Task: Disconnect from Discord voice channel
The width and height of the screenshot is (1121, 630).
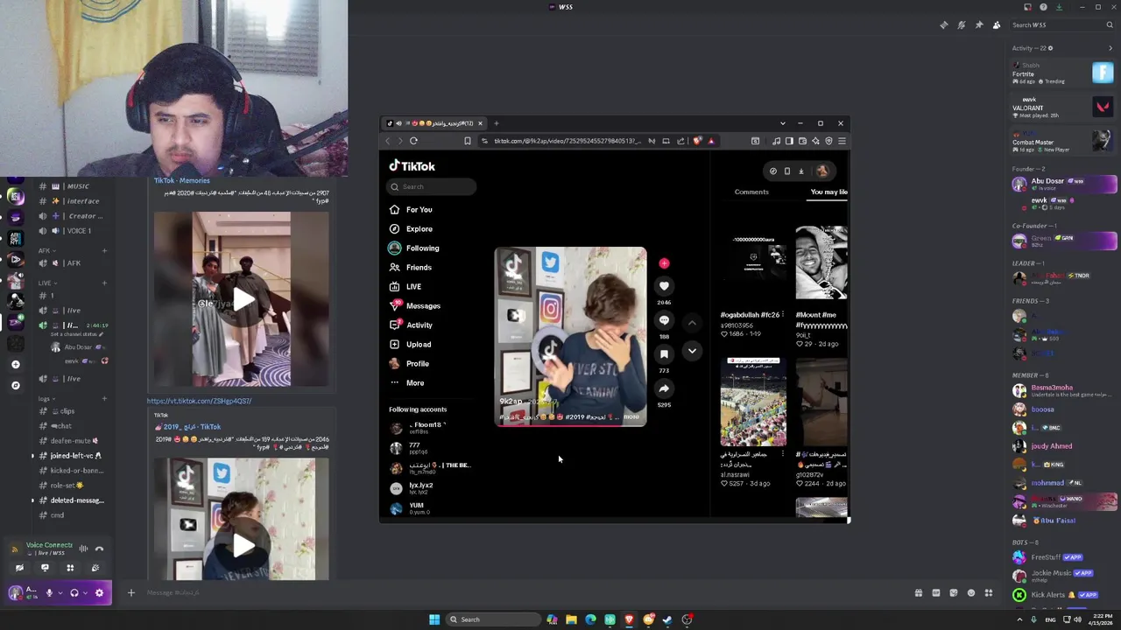Action: tap(99, 549)
